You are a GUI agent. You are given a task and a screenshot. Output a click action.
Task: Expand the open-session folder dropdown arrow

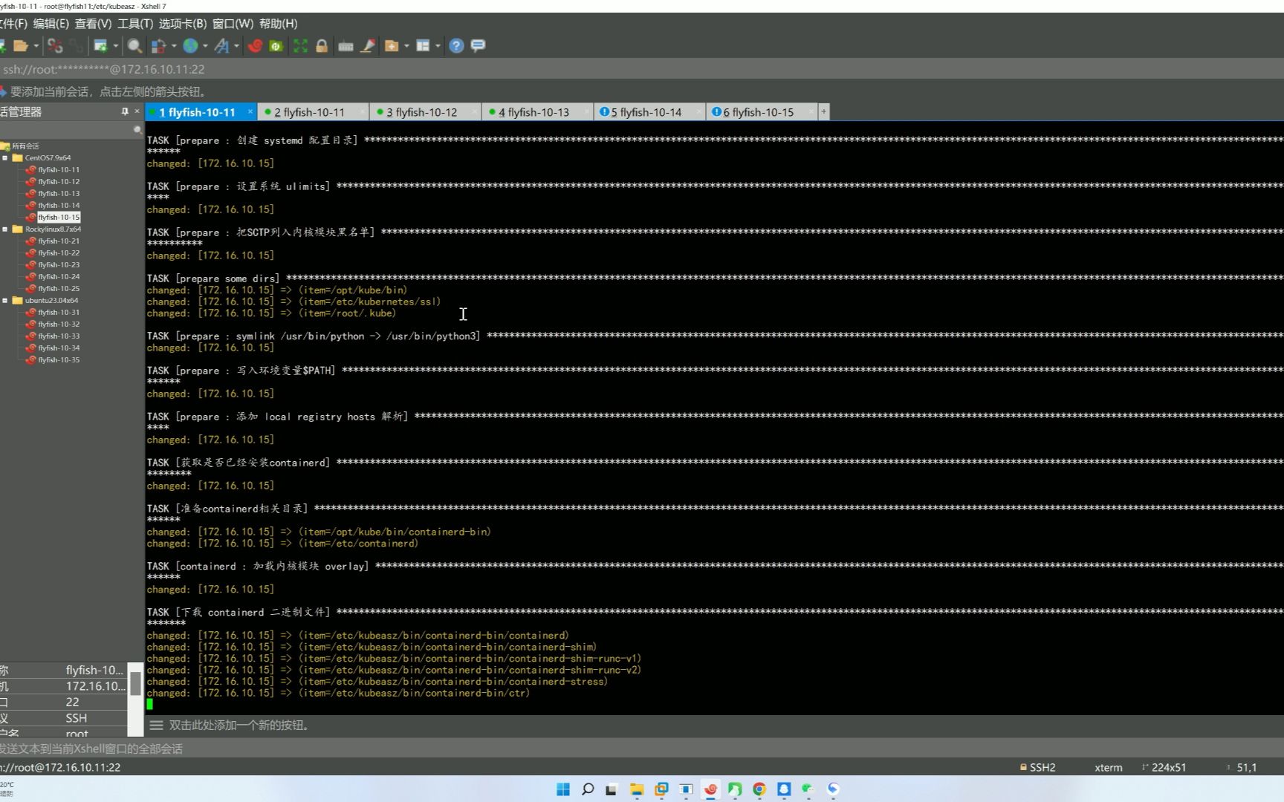point(36,46)
